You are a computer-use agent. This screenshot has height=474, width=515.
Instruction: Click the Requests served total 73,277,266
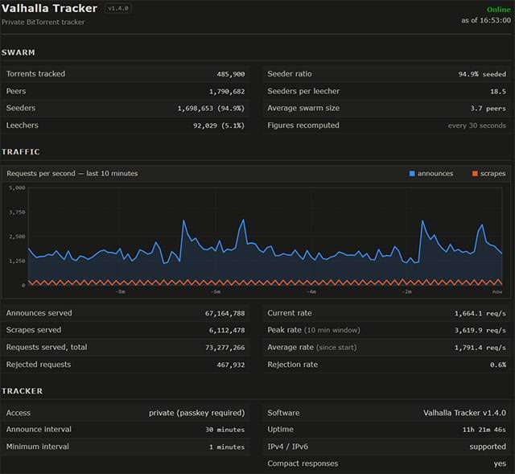tap(225, 348)
